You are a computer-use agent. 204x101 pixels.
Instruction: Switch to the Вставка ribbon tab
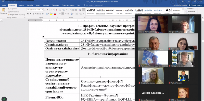tap(21, 5)
